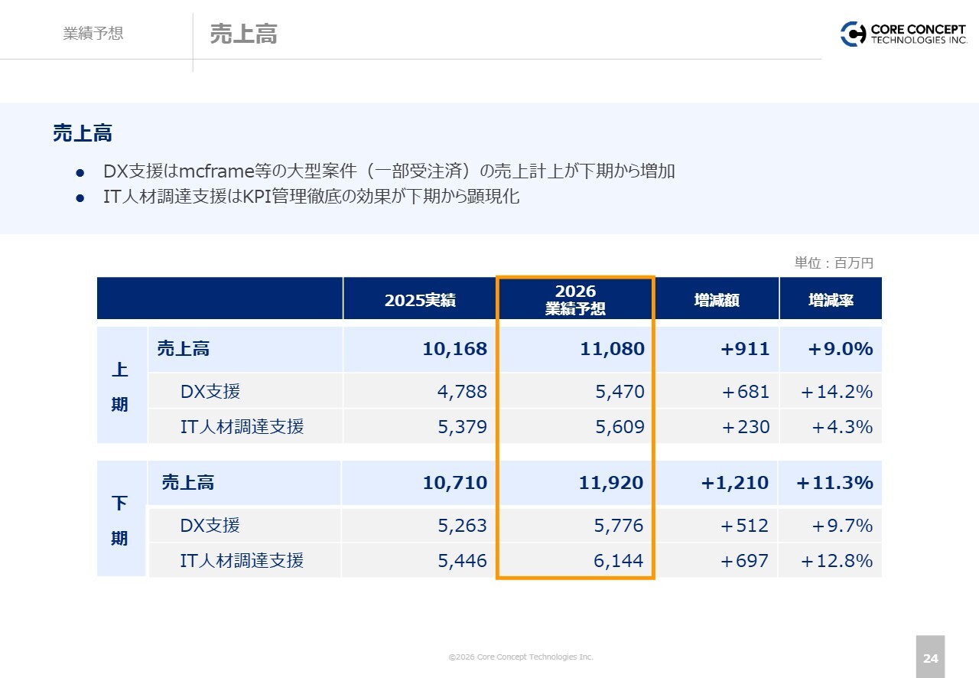Click the 下期 IT人材調達支援 row label
Screen dimensions: 979x678
click(242, 561)
